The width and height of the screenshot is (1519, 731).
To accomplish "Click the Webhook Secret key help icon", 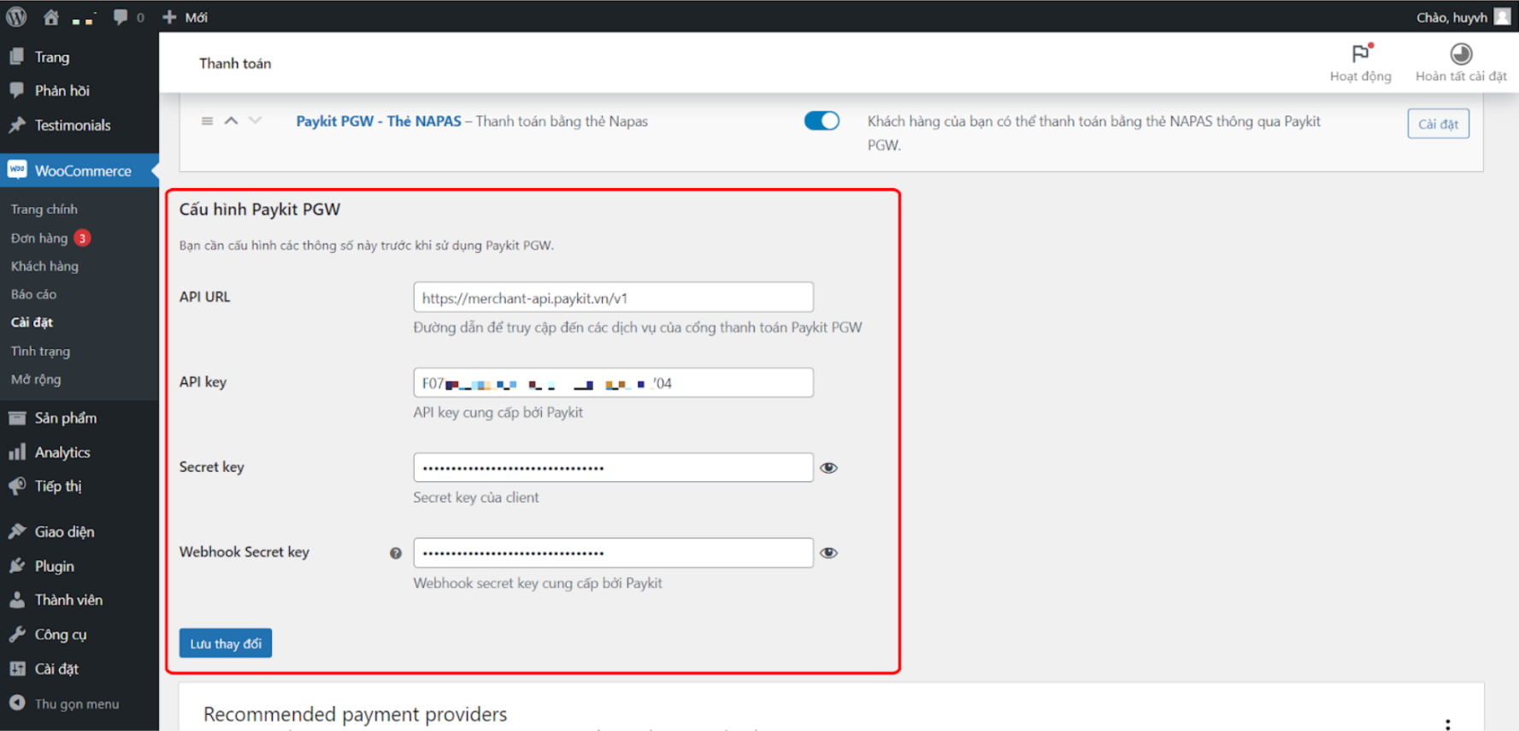I will pos(396,553).
